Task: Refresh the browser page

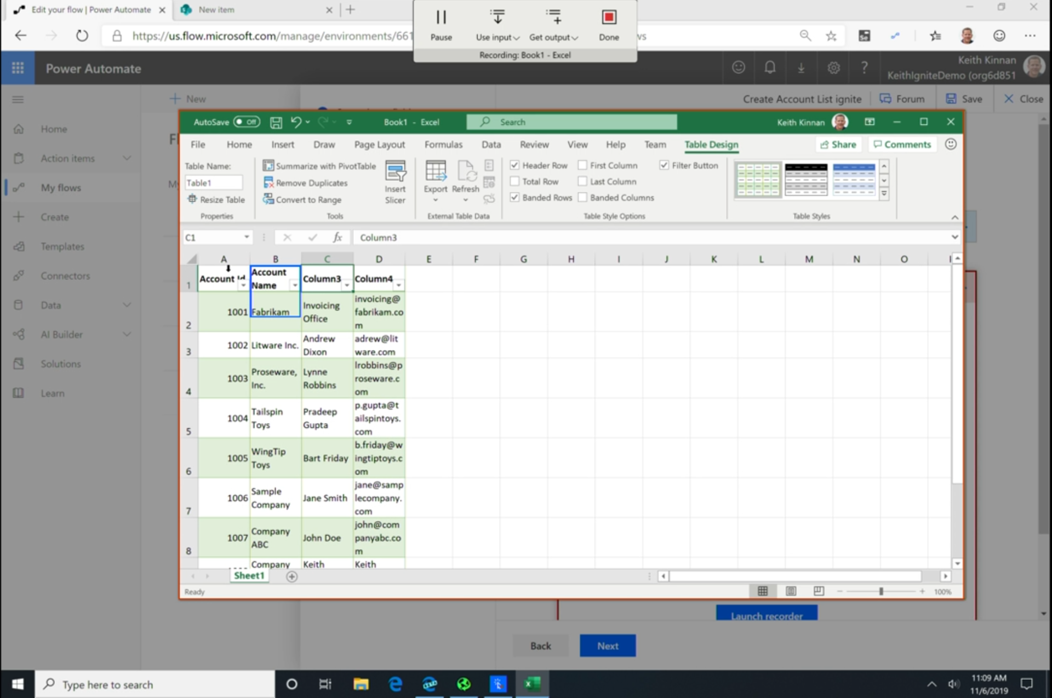Action: (x=82, y=36)
